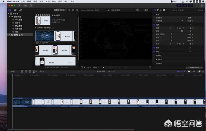The image size is (206, 131).
Task: Open the Photos and Audio sidebar
Action: pyautogui.click(x=15, y=10)
